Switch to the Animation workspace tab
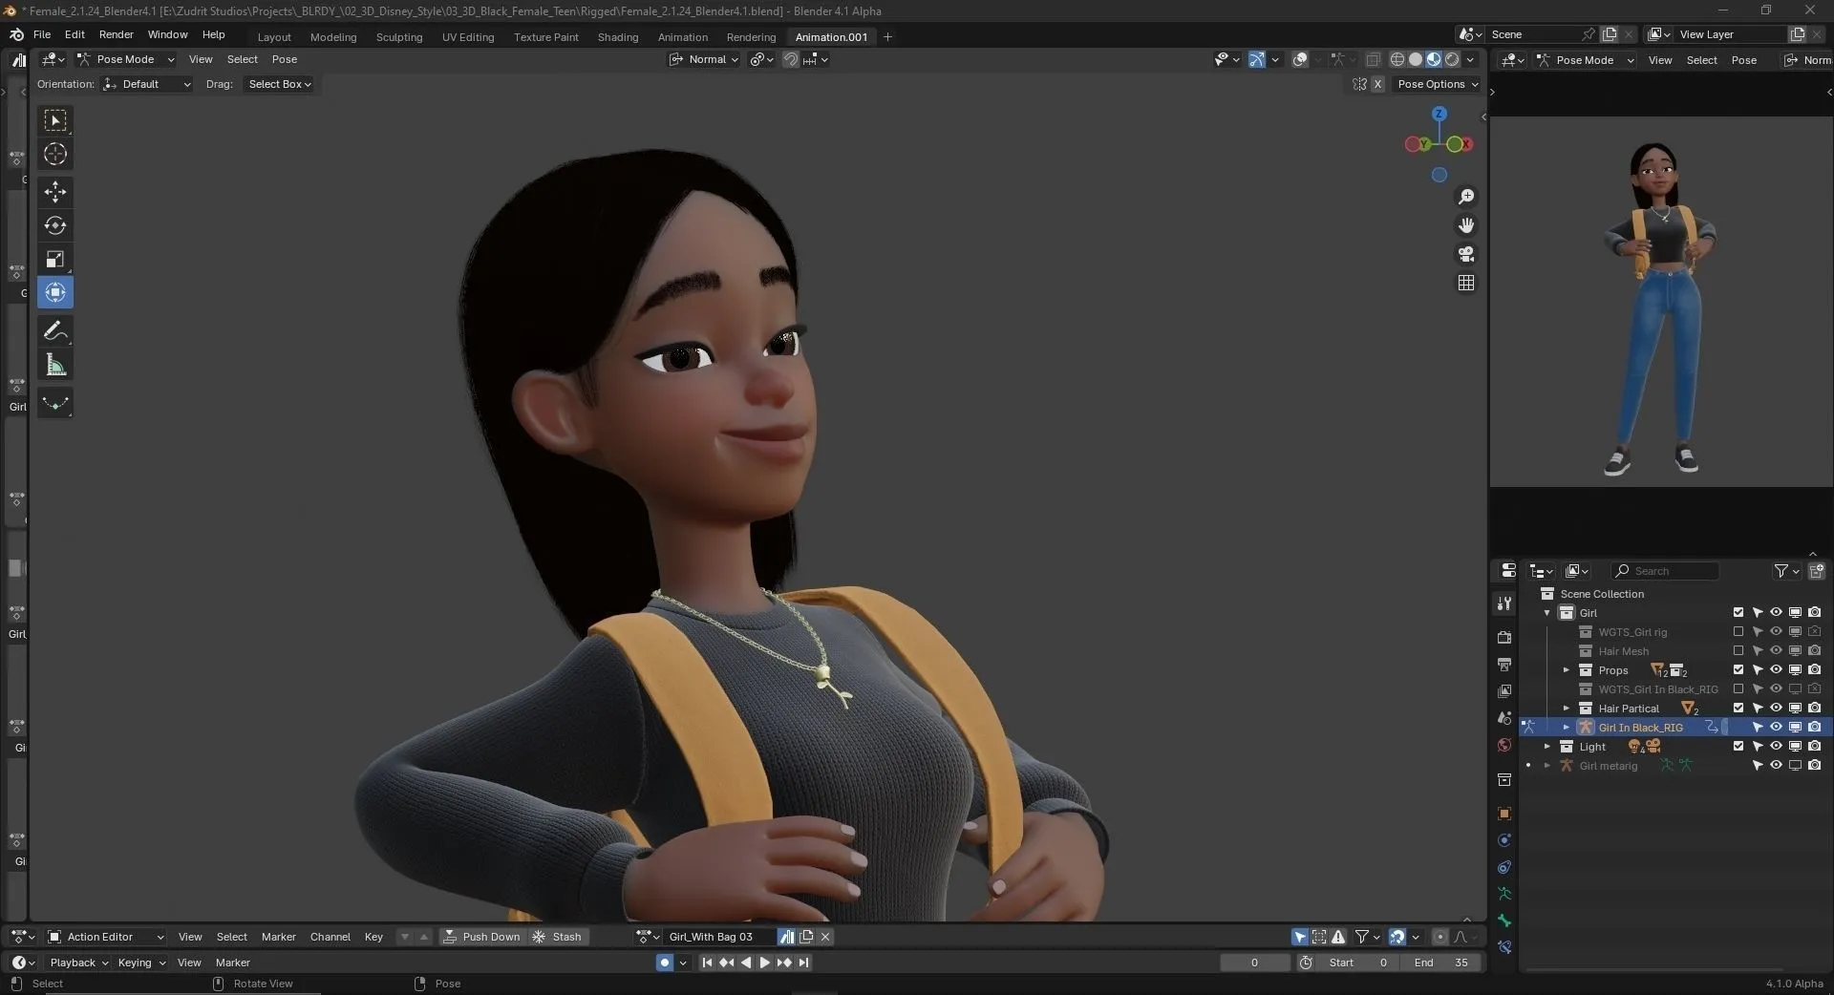Viewport: 1834px width, 995px height. pyautogui.click(x=682, y=37)
